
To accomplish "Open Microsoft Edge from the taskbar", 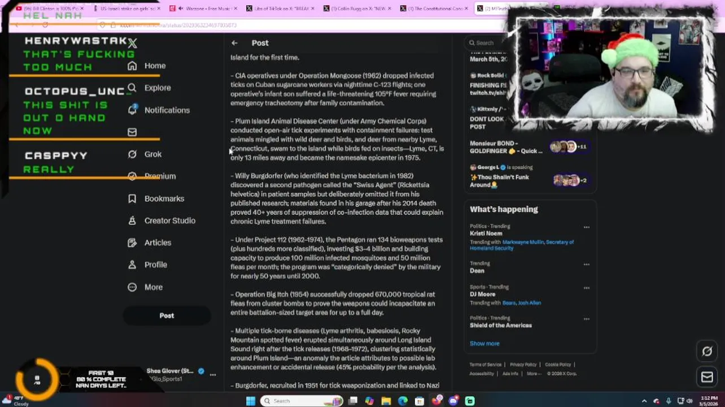I will 403,401.
